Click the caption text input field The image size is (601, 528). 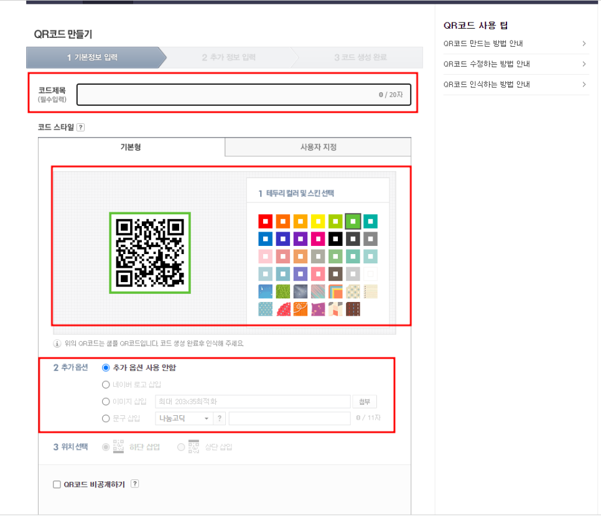[x=289, y=418]
